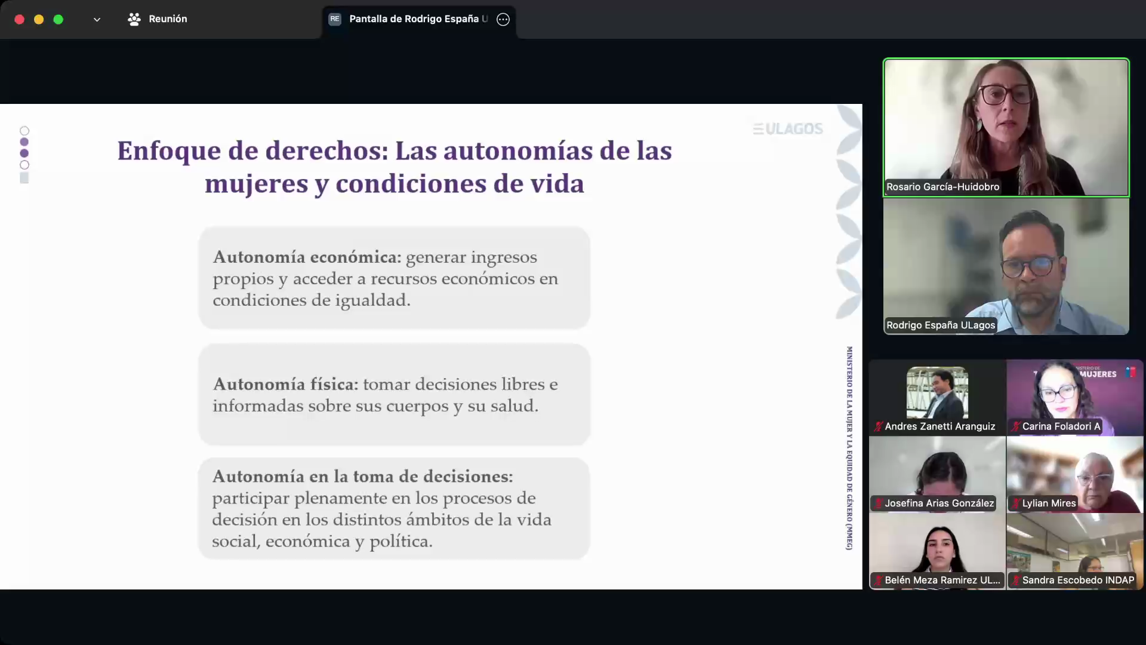Viewport: 1146px width, 645px height.
Task: Open the three-dots options on the shared screen tab
Action: (503, 19)
